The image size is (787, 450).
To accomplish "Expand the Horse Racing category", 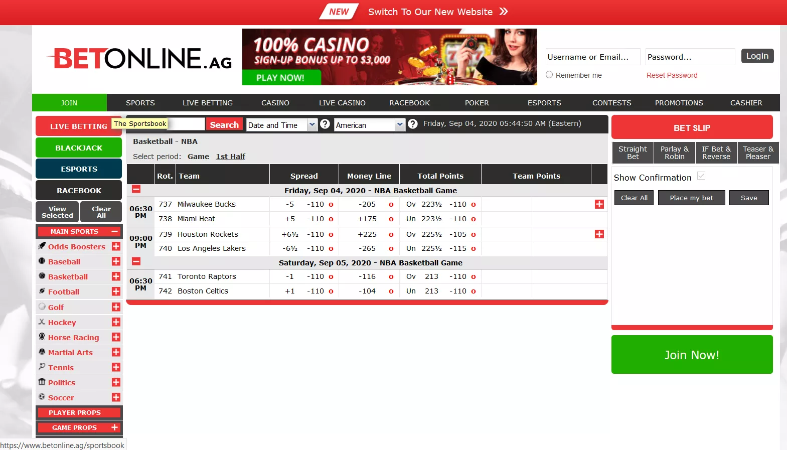I will (x=116, y=337).
